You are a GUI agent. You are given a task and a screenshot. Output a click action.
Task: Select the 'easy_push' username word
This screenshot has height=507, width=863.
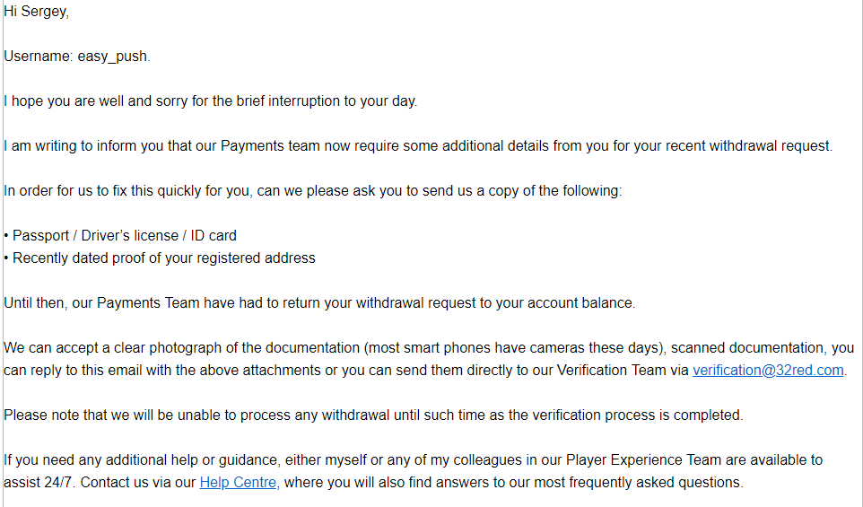tap(112, 57)
